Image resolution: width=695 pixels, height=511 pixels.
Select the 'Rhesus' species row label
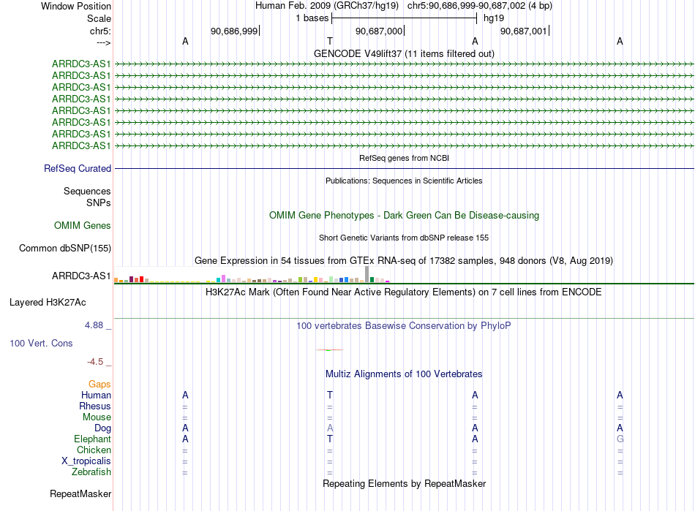click(x=95, y=406)
